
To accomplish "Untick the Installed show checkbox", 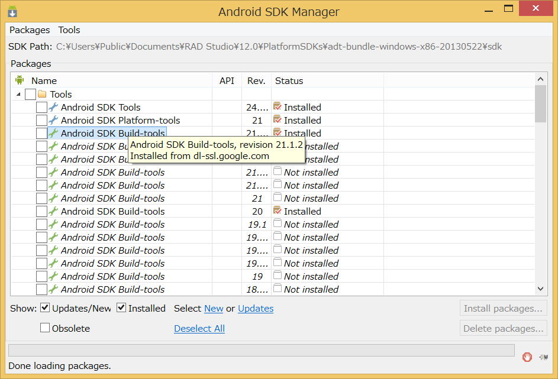I will 121,307.
